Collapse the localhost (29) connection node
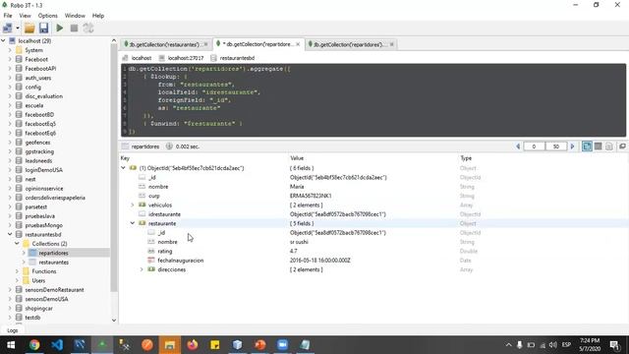 (3, 40)
